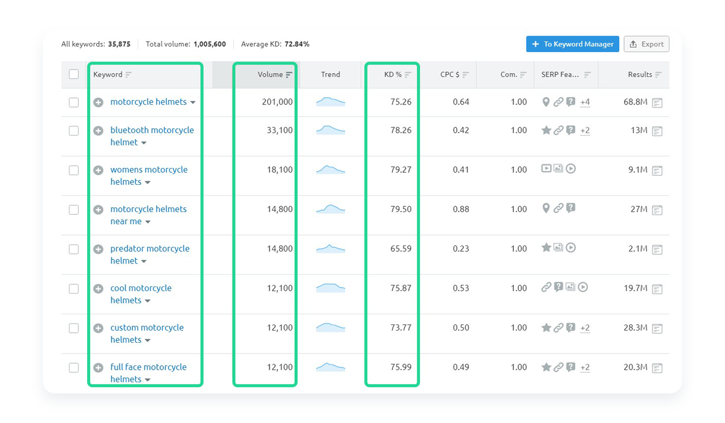Image resolution: width=725 pixels, height=423 pixels.
Task: Click local pack pin icon in 'motorcycle helmets' row
Action: (x=546, y=102)
